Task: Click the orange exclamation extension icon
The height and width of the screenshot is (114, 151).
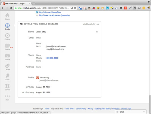Action: point(144,8)
